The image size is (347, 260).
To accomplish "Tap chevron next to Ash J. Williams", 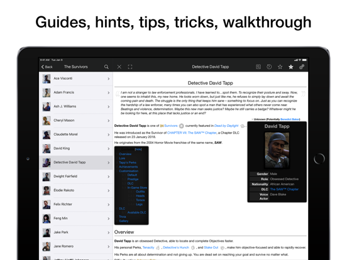I will pyautogui.click(x=109, y=107).
